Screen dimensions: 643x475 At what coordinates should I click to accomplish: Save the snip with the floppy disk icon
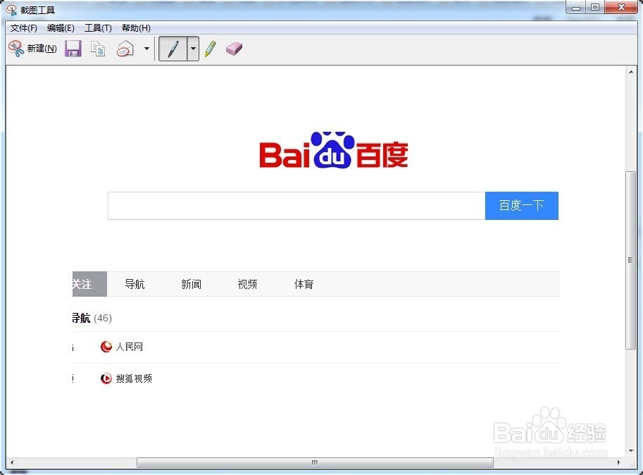tap(73, 49)
